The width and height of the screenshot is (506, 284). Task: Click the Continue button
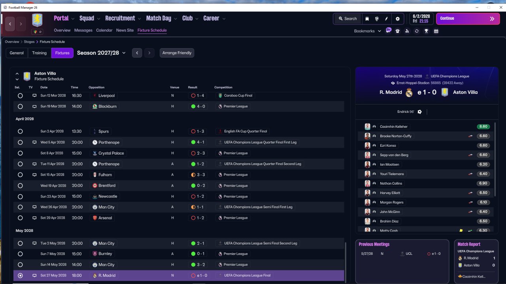click(468, 19)
